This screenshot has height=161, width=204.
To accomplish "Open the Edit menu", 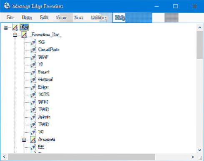I will (44, 17).
